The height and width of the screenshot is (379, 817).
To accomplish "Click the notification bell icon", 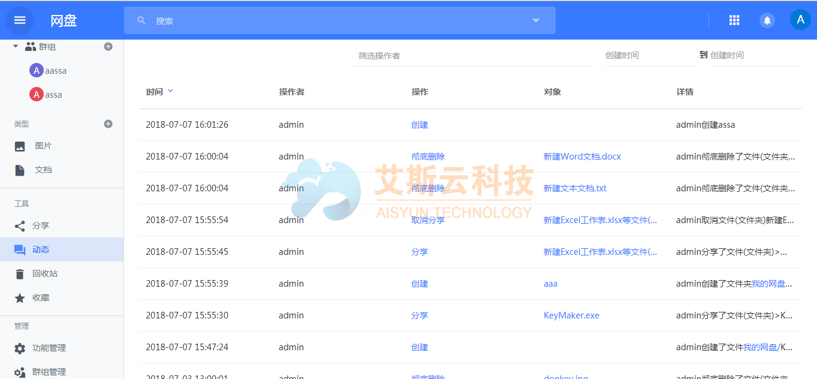I will (x=767, y=20).
